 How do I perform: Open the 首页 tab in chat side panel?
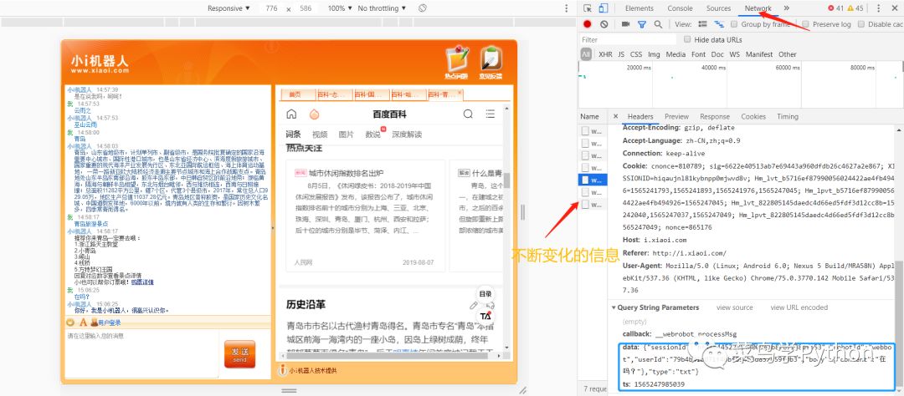298,94
